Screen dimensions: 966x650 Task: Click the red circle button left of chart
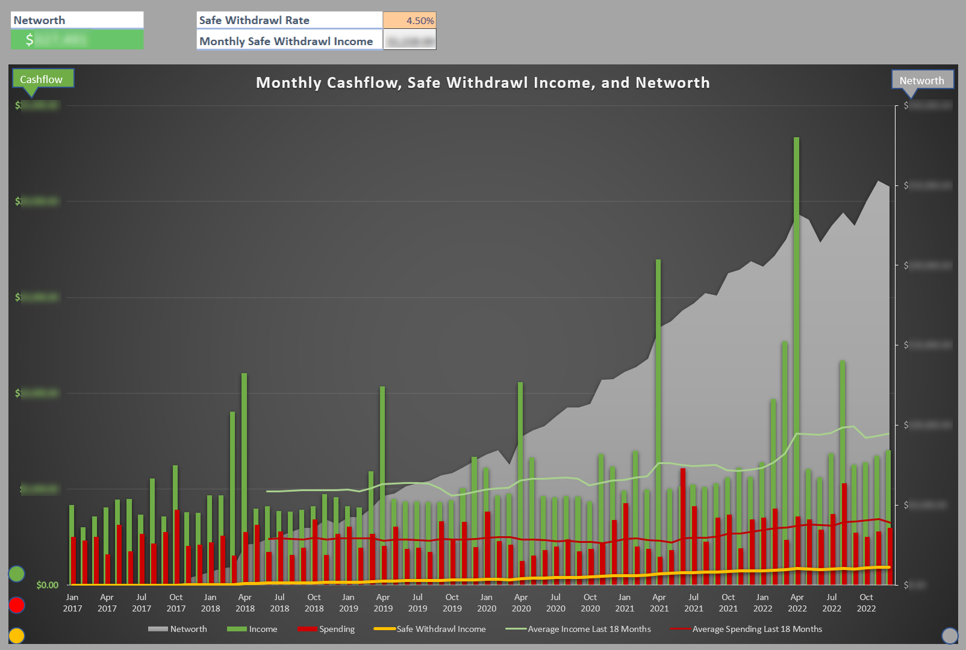pyautogui.click(x=16, y=605)
